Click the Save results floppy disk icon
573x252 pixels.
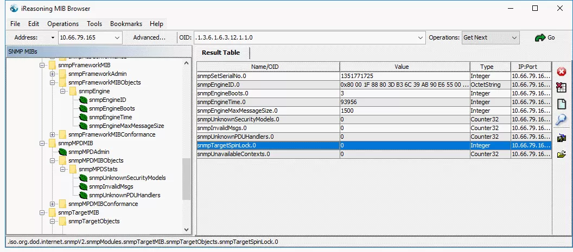562,138
